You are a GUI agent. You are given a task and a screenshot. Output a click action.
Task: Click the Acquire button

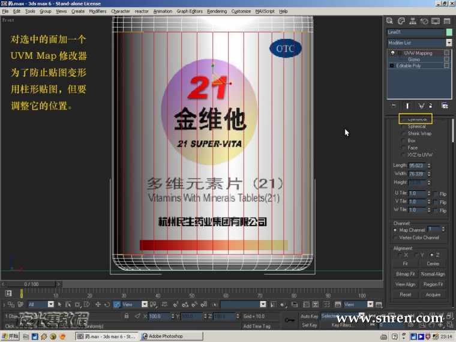[433, 295]
